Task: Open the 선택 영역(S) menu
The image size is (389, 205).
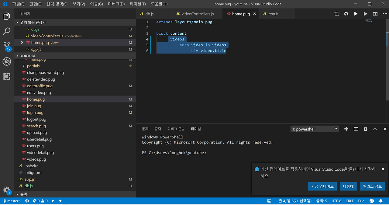Action: tap(57, 4)
